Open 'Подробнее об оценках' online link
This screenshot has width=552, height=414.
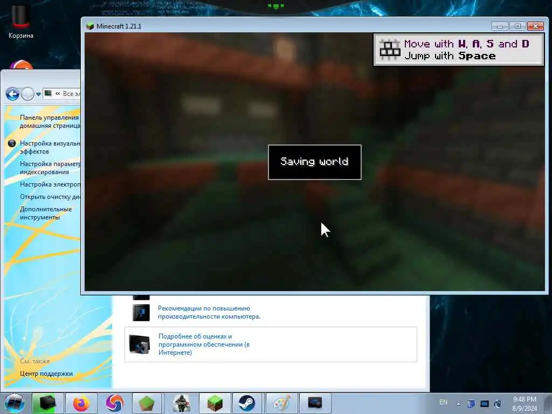204,344
